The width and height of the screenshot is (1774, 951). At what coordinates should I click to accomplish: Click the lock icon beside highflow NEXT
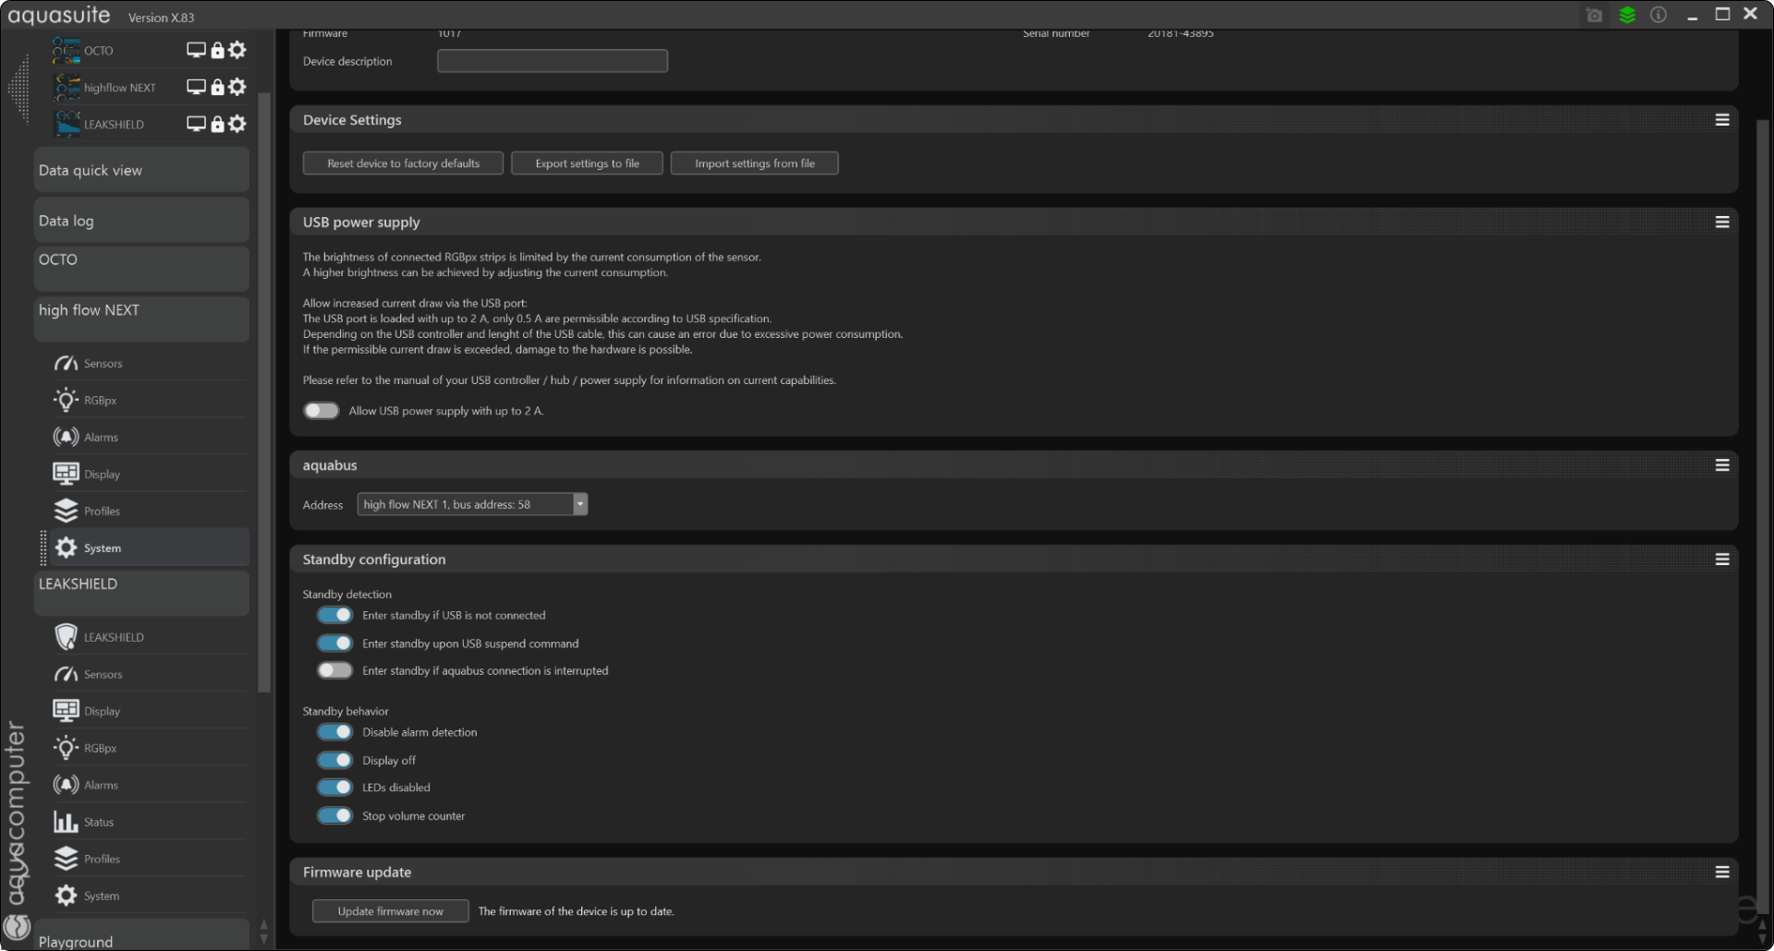pyautogui.click(x=217, y=87)
